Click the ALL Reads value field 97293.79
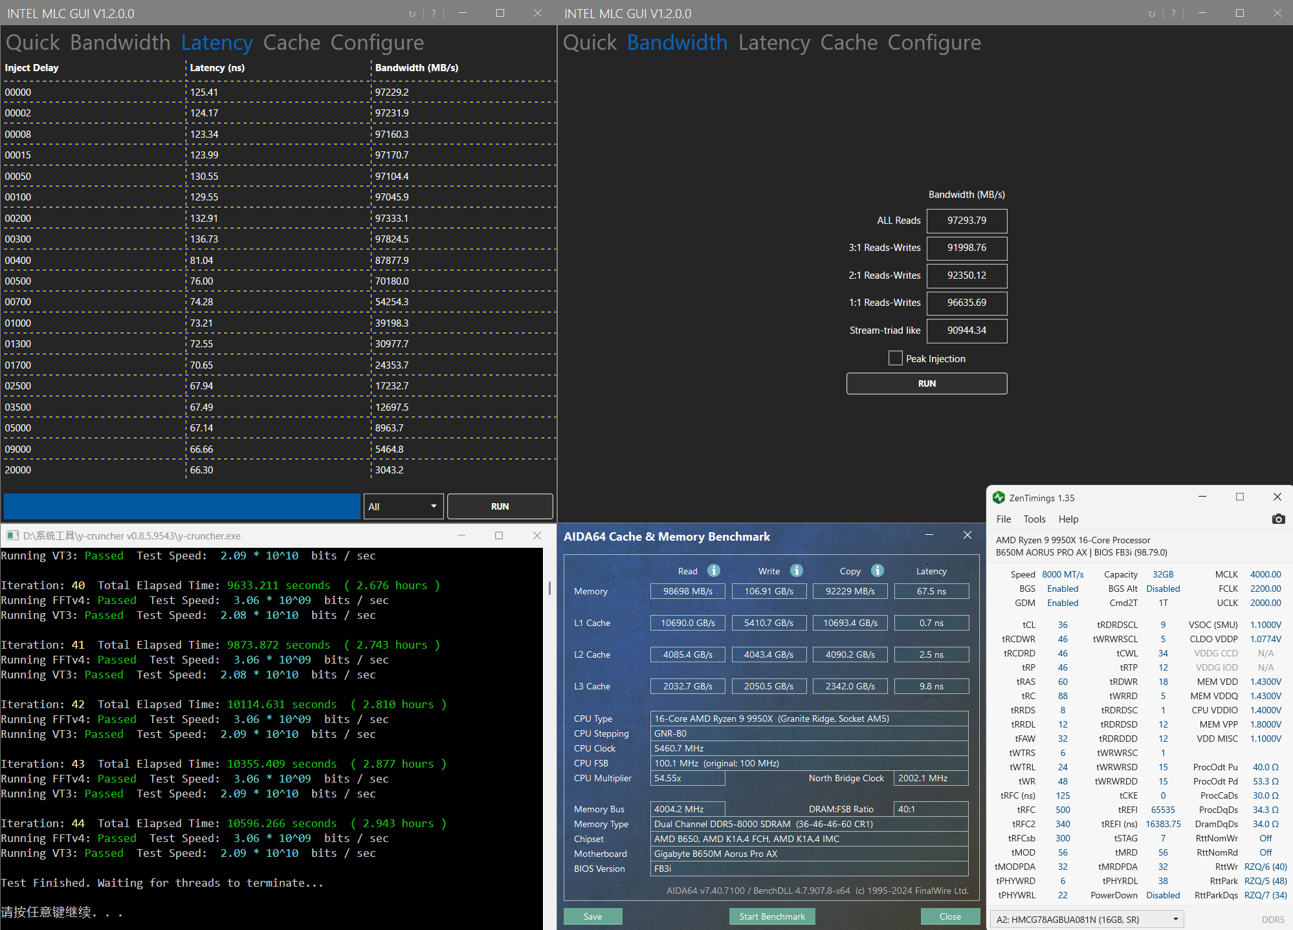Screen dimensions: 1293x930 pos(967,221)
